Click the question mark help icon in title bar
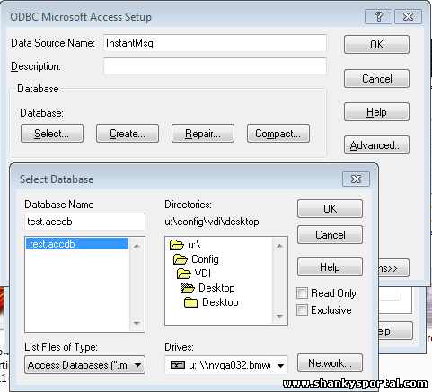 (378, 16)
